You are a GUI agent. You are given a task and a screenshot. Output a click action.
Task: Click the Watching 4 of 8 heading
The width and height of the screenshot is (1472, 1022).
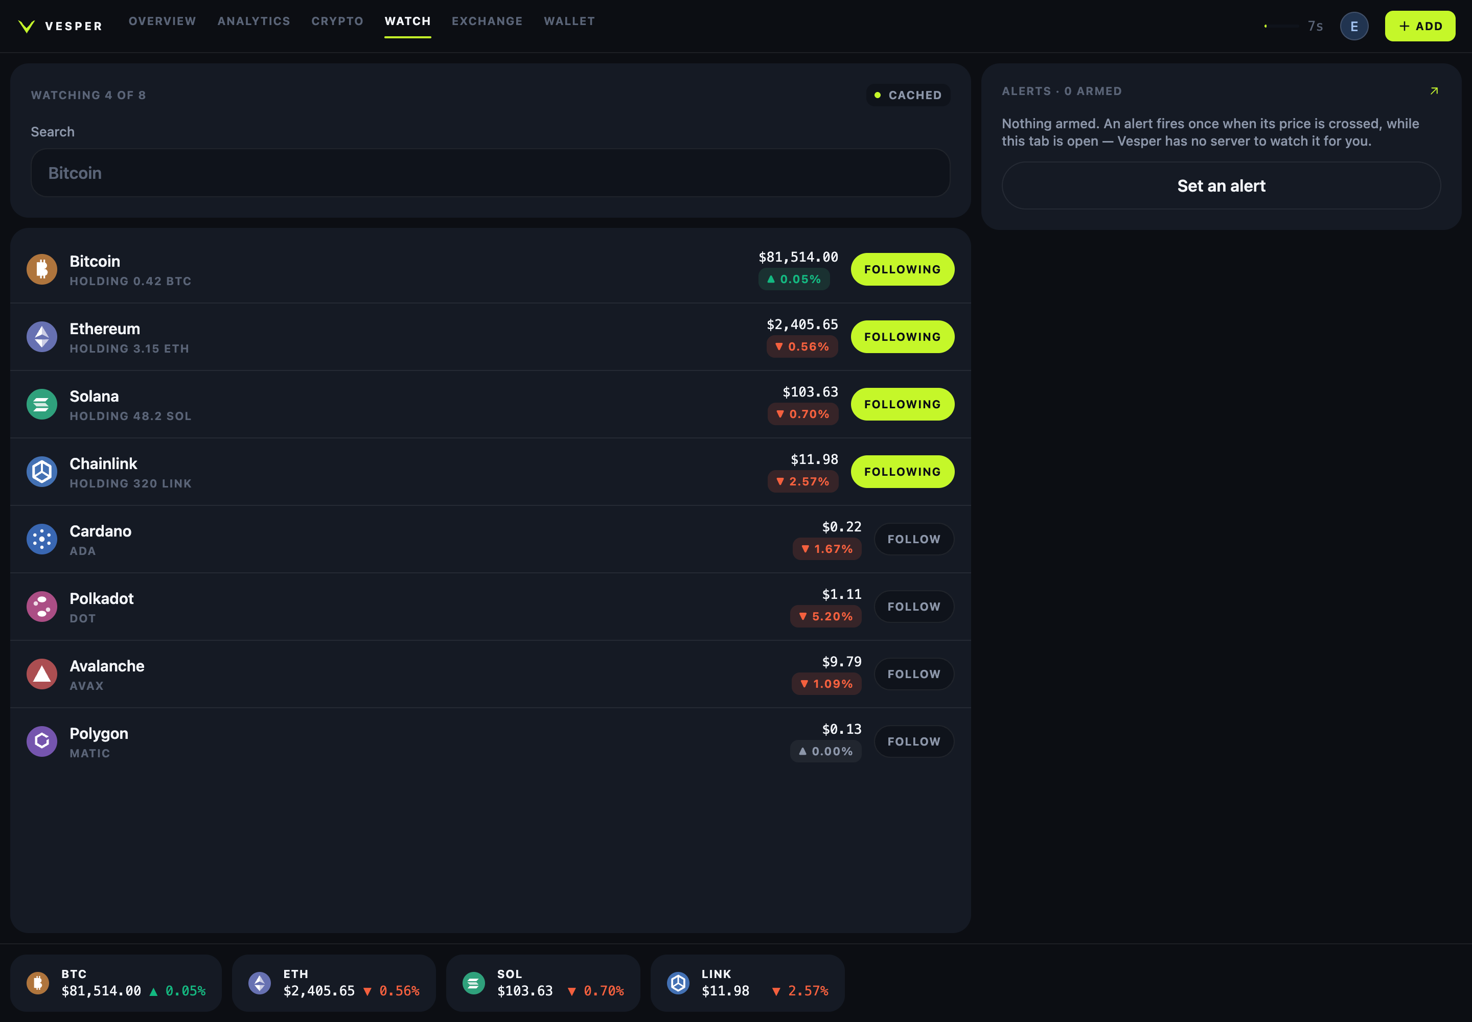pyautogui.click(x=88, y=96)
